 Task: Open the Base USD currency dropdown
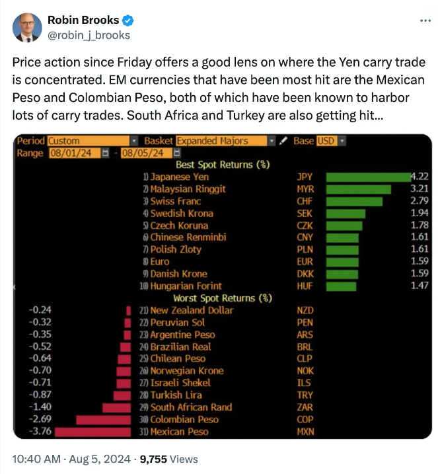[x=342, y=141]
